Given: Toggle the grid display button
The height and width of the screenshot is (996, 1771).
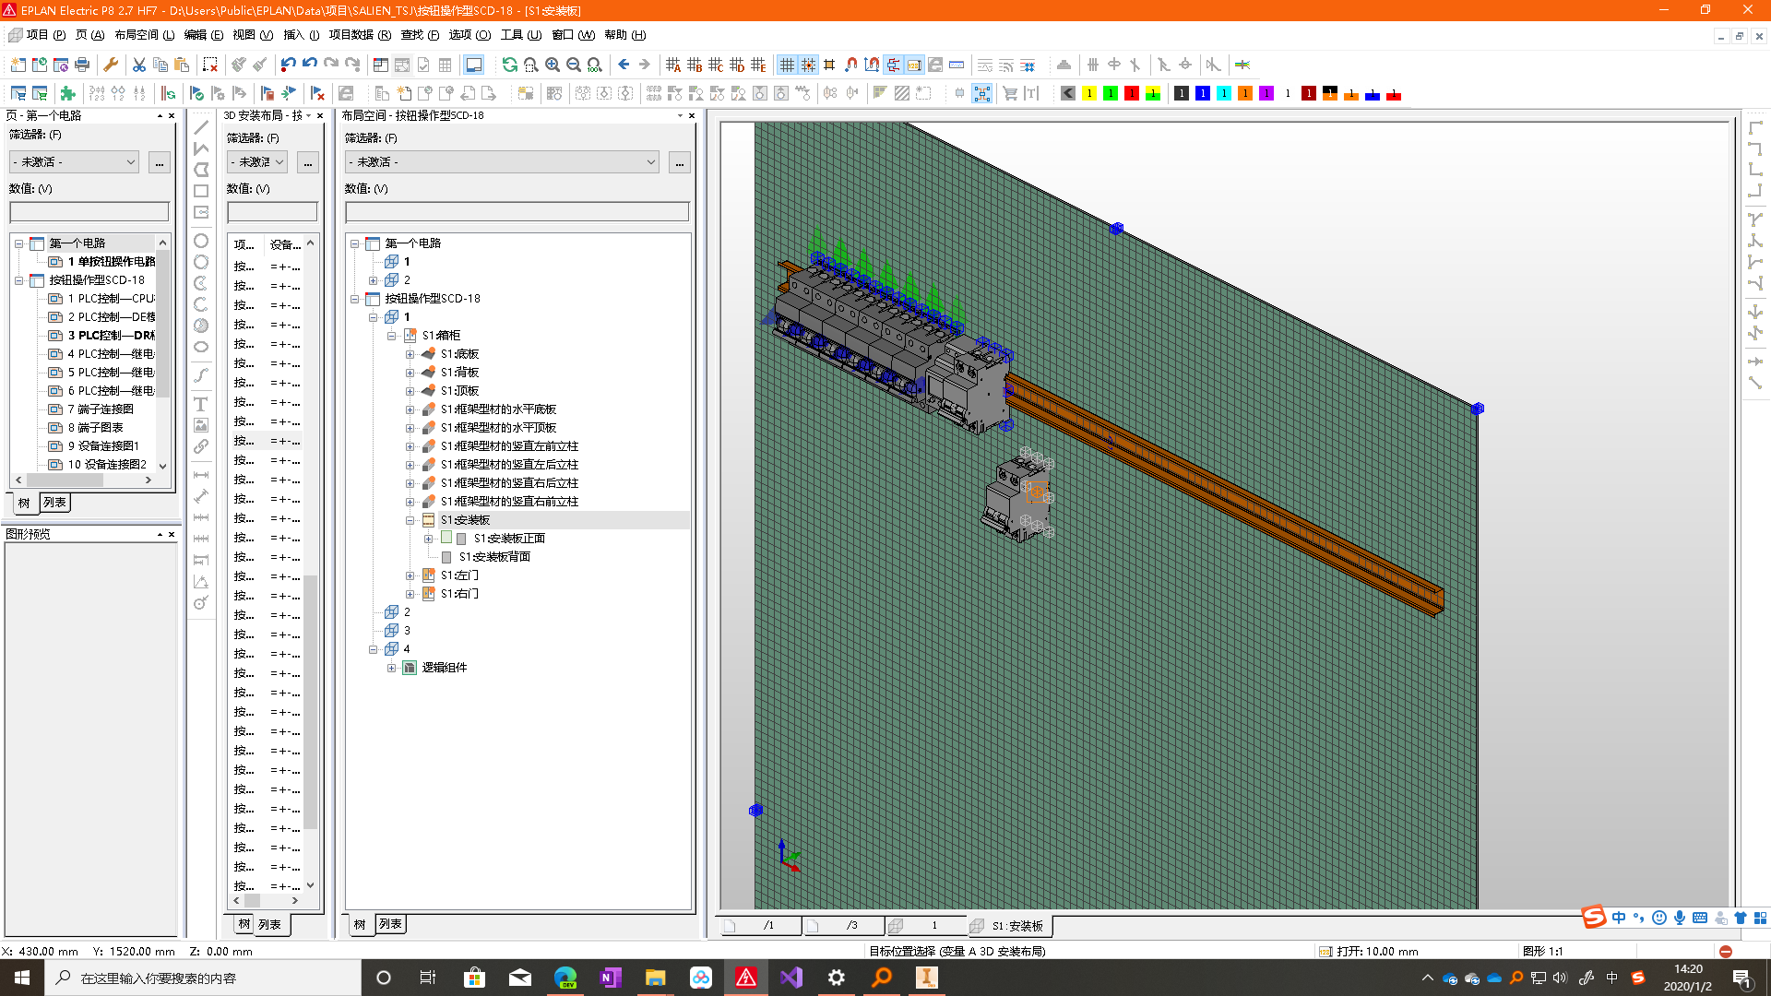Looking at the screenshot, I should point(787,65).
